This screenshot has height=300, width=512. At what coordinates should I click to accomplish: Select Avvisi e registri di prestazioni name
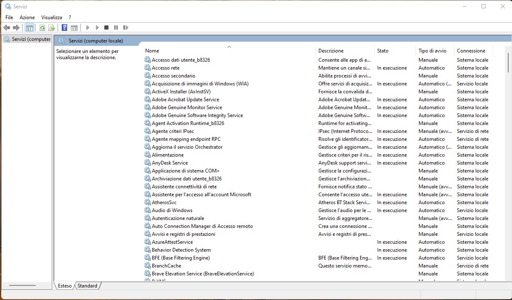(184, 234)
